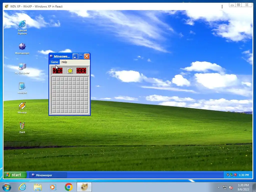The height and width of the screenshot is (192, 256).
Task: Reveal the top-left cell of the minefield
Action: coord(54,79)
